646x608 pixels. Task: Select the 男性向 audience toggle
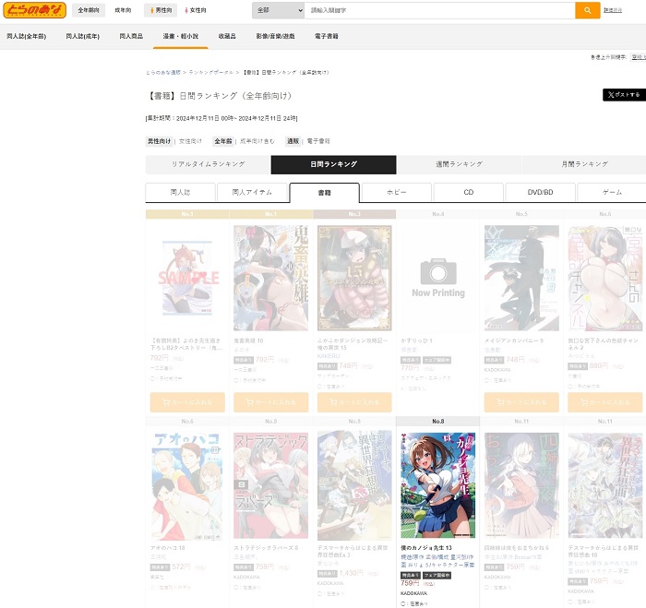point(161,10)
